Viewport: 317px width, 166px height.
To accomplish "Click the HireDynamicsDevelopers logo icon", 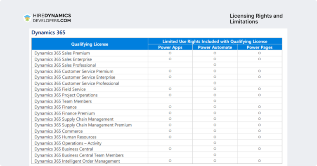I will [27, 18].
